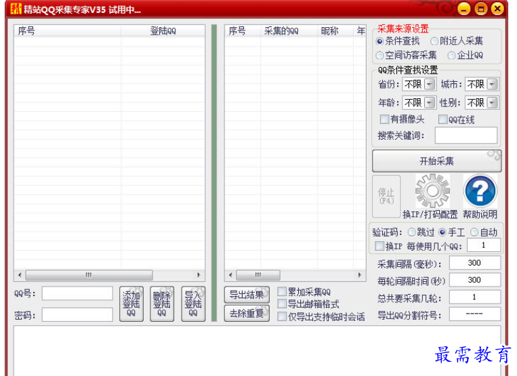The width and height of the screenshot is (517, 376).
Task: Click the 添加登陆QQ button
Action: (x=131, y=304)
